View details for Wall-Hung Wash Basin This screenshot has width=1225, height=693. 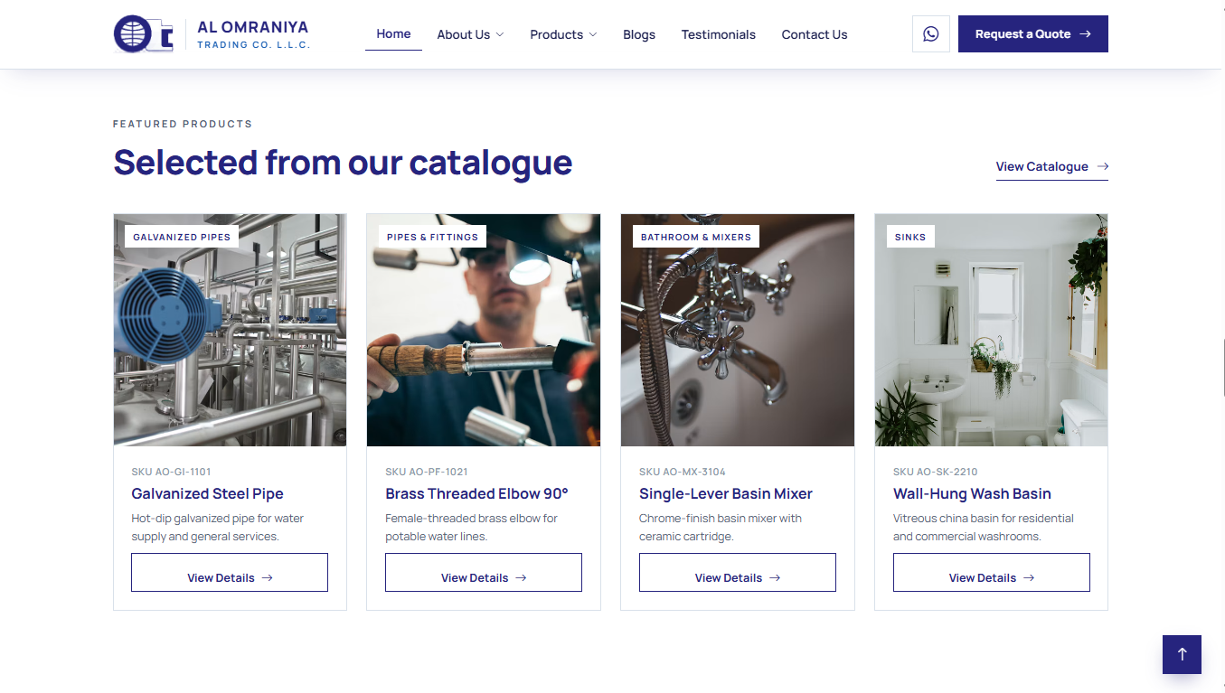(x=992, y=573)
